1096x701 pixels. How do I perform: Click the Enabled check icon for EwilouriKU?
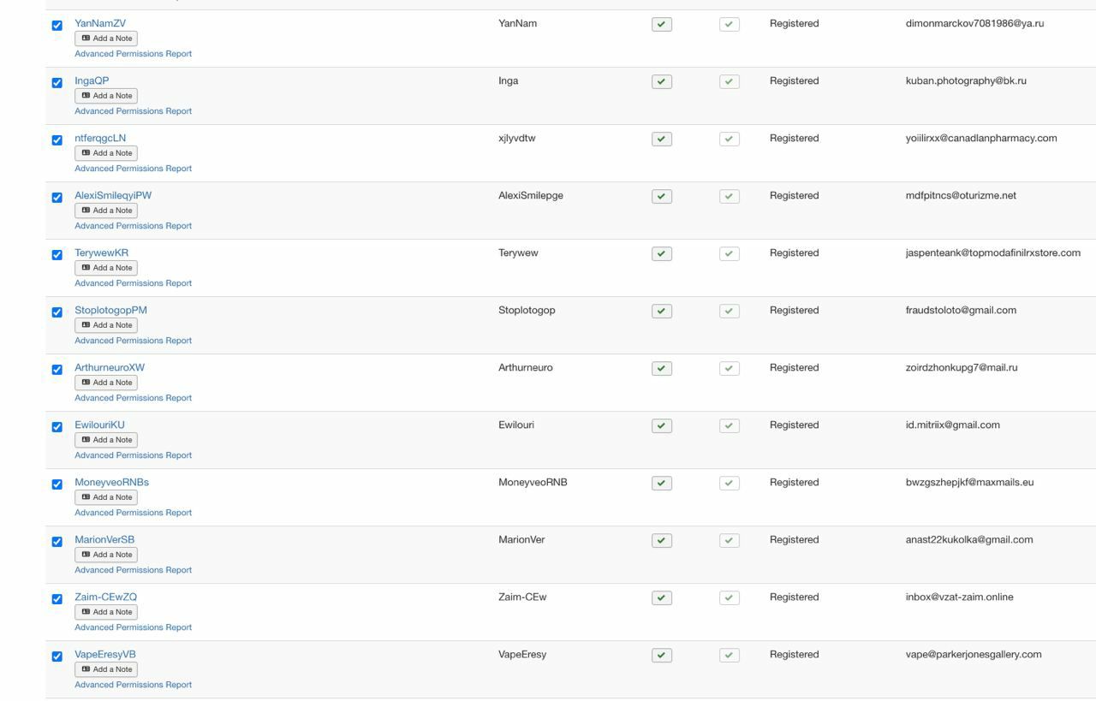(x=661, y=426)
